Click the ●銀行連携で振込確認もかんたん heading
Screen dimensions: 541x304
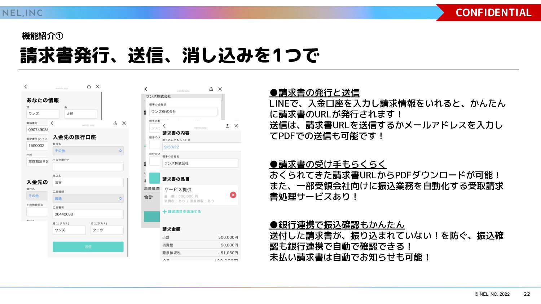337,225
